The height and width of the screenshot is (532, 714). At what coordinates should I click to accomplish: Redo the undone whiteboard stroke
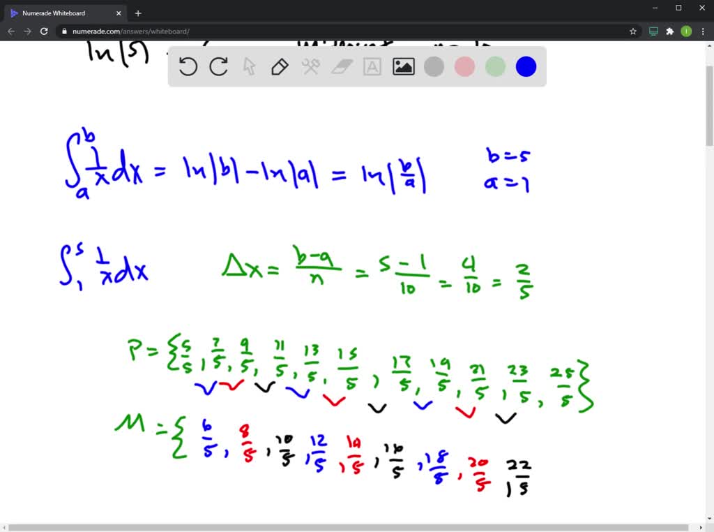coord(218,66)
